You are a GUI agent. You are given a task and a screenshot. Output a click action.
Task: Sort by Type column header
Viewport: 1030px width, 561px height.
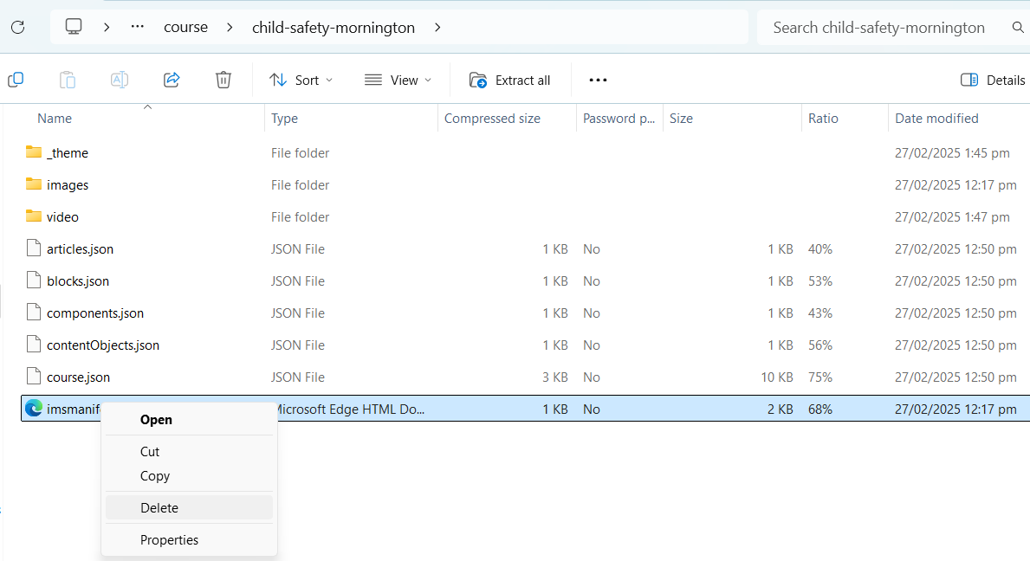(x=284, y=119)
